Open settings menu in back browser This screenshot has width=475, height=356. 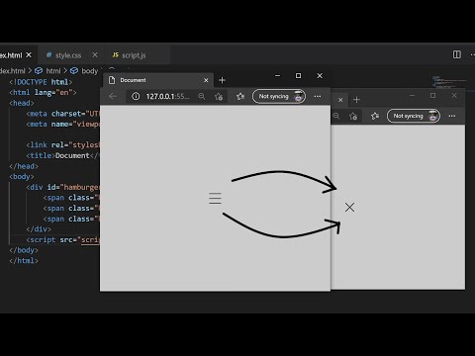pos(452,116)
